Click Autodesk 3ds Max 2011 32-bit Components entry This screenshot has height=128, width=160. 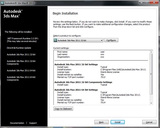click(21, 62)
